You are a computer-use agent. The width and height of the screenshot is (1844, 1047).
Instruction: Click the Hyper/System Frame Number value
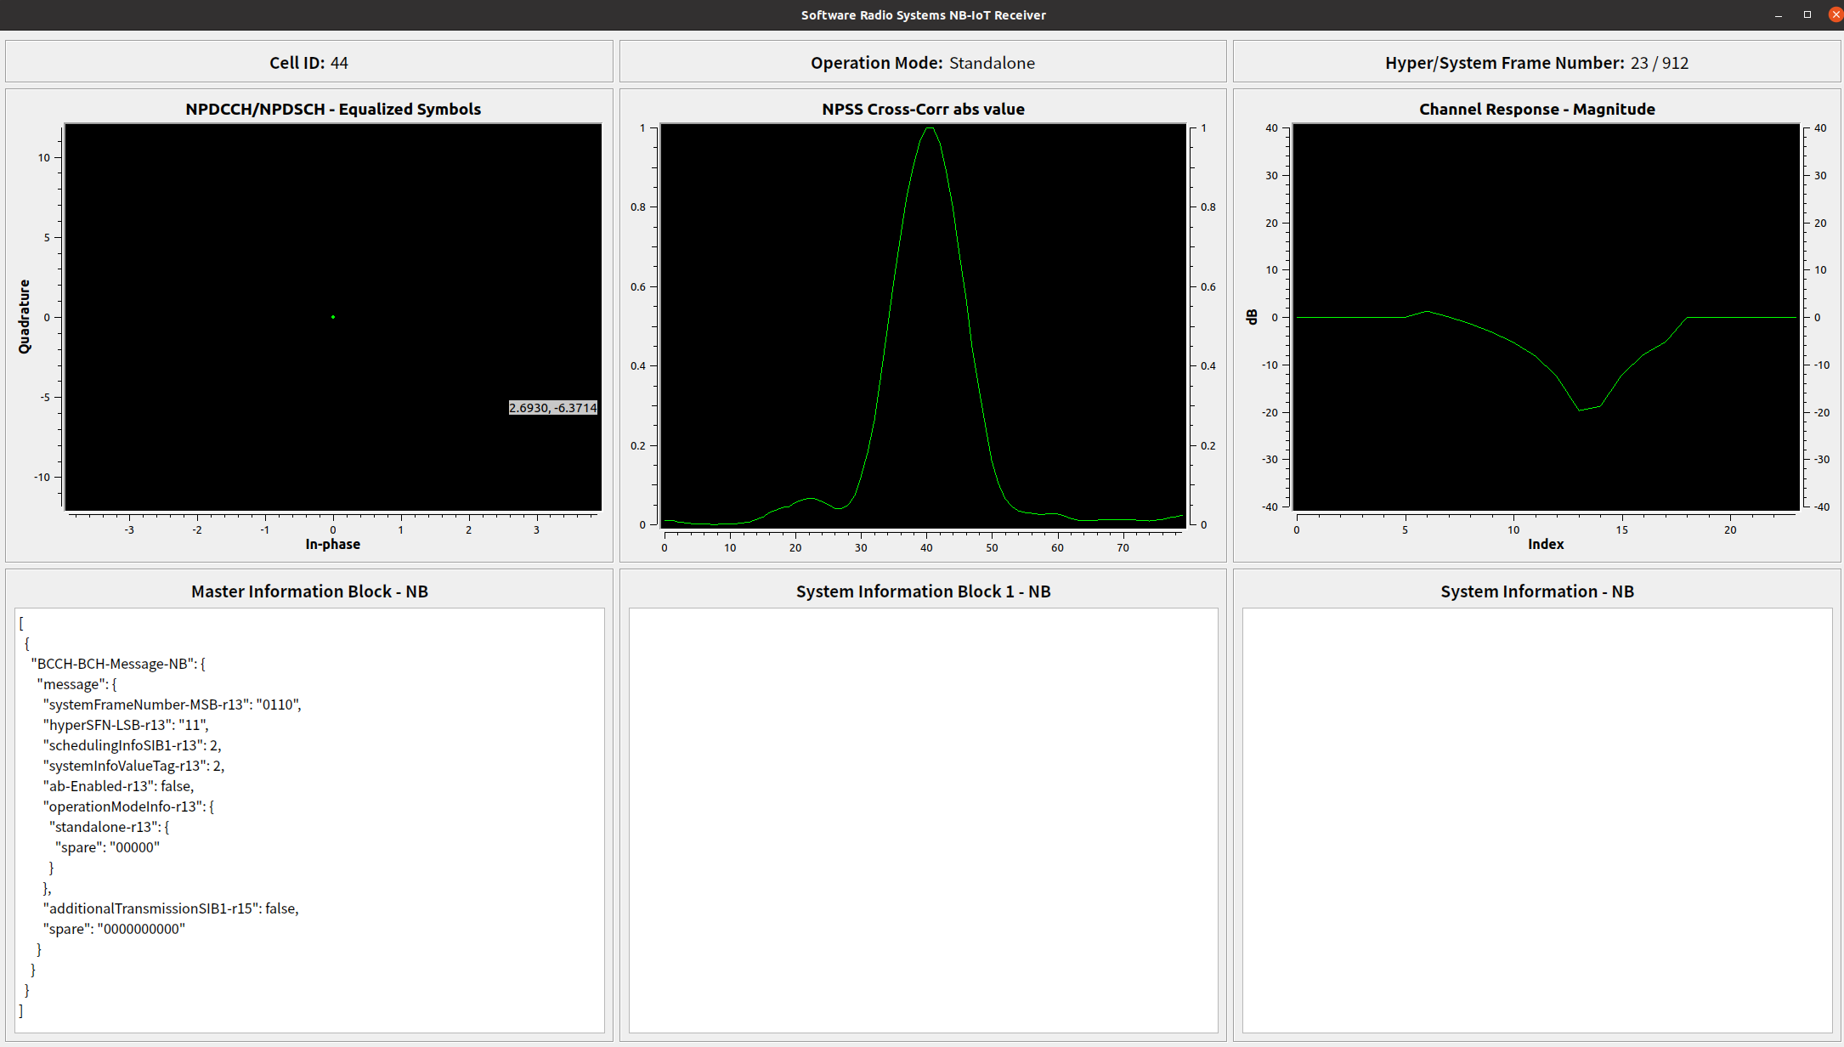coord(1659,63)
